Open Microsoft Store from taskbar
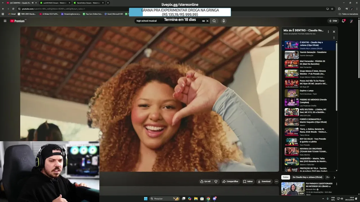 click(x=202, y=199)
